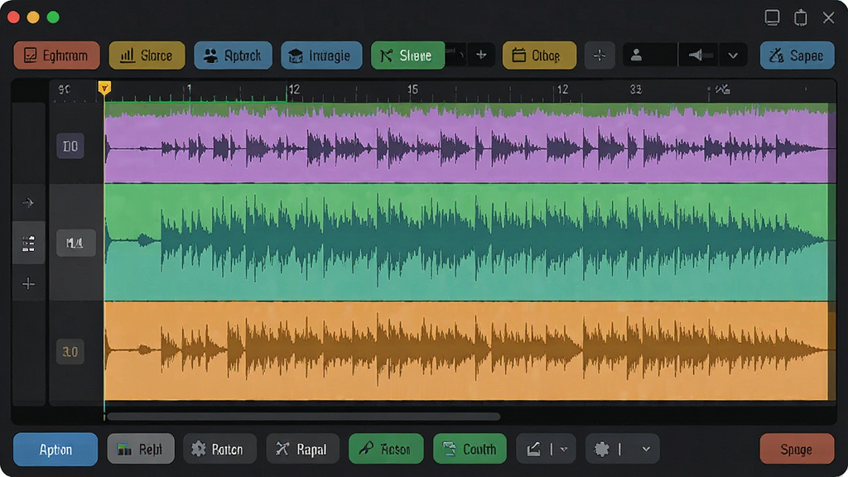Image resolution: width=848 pixels, height=477 pixels.
Task: Click the blue Aption button
Action: coord(55,450)
